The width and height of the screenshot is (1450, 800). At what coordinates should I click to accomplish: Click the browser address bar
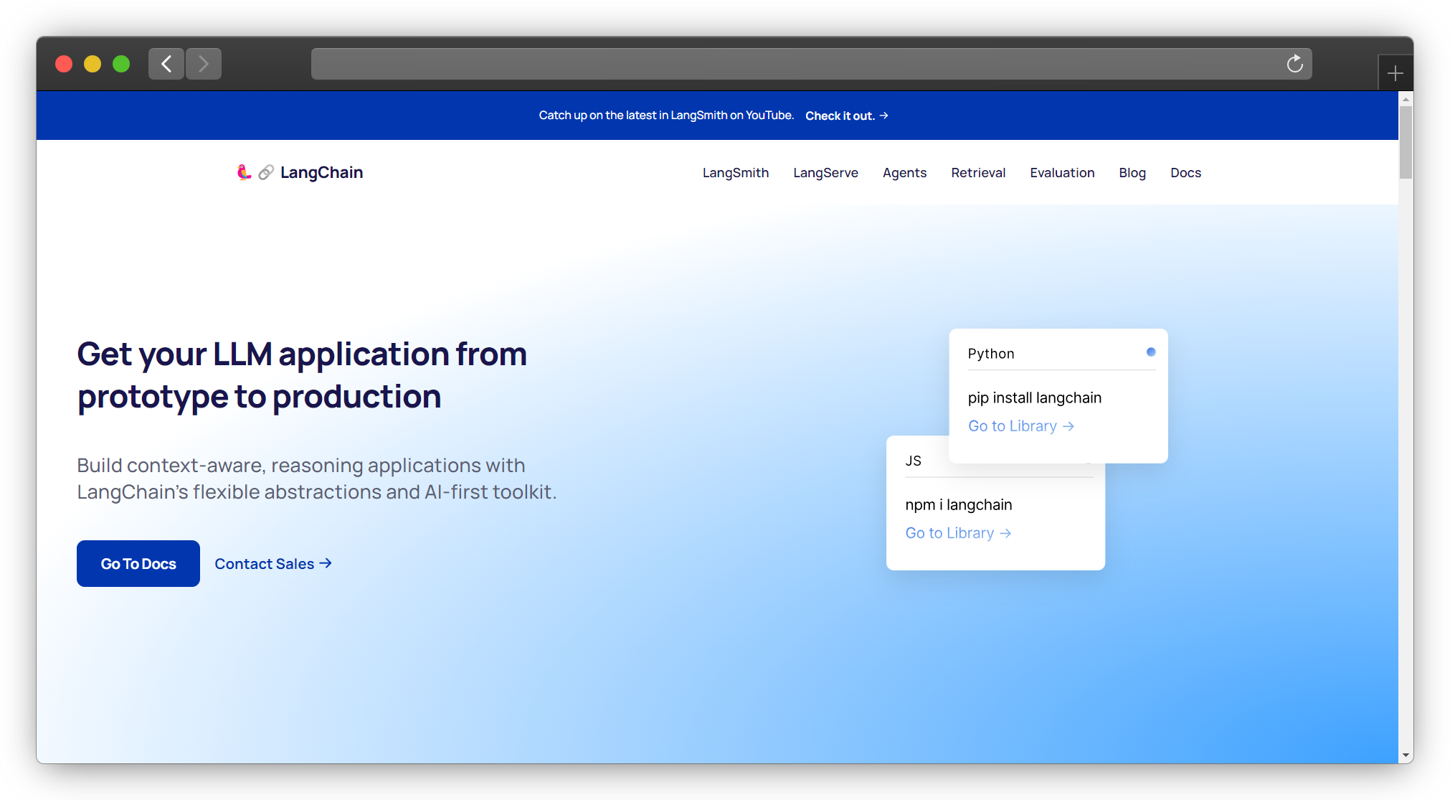pos(811,64)
